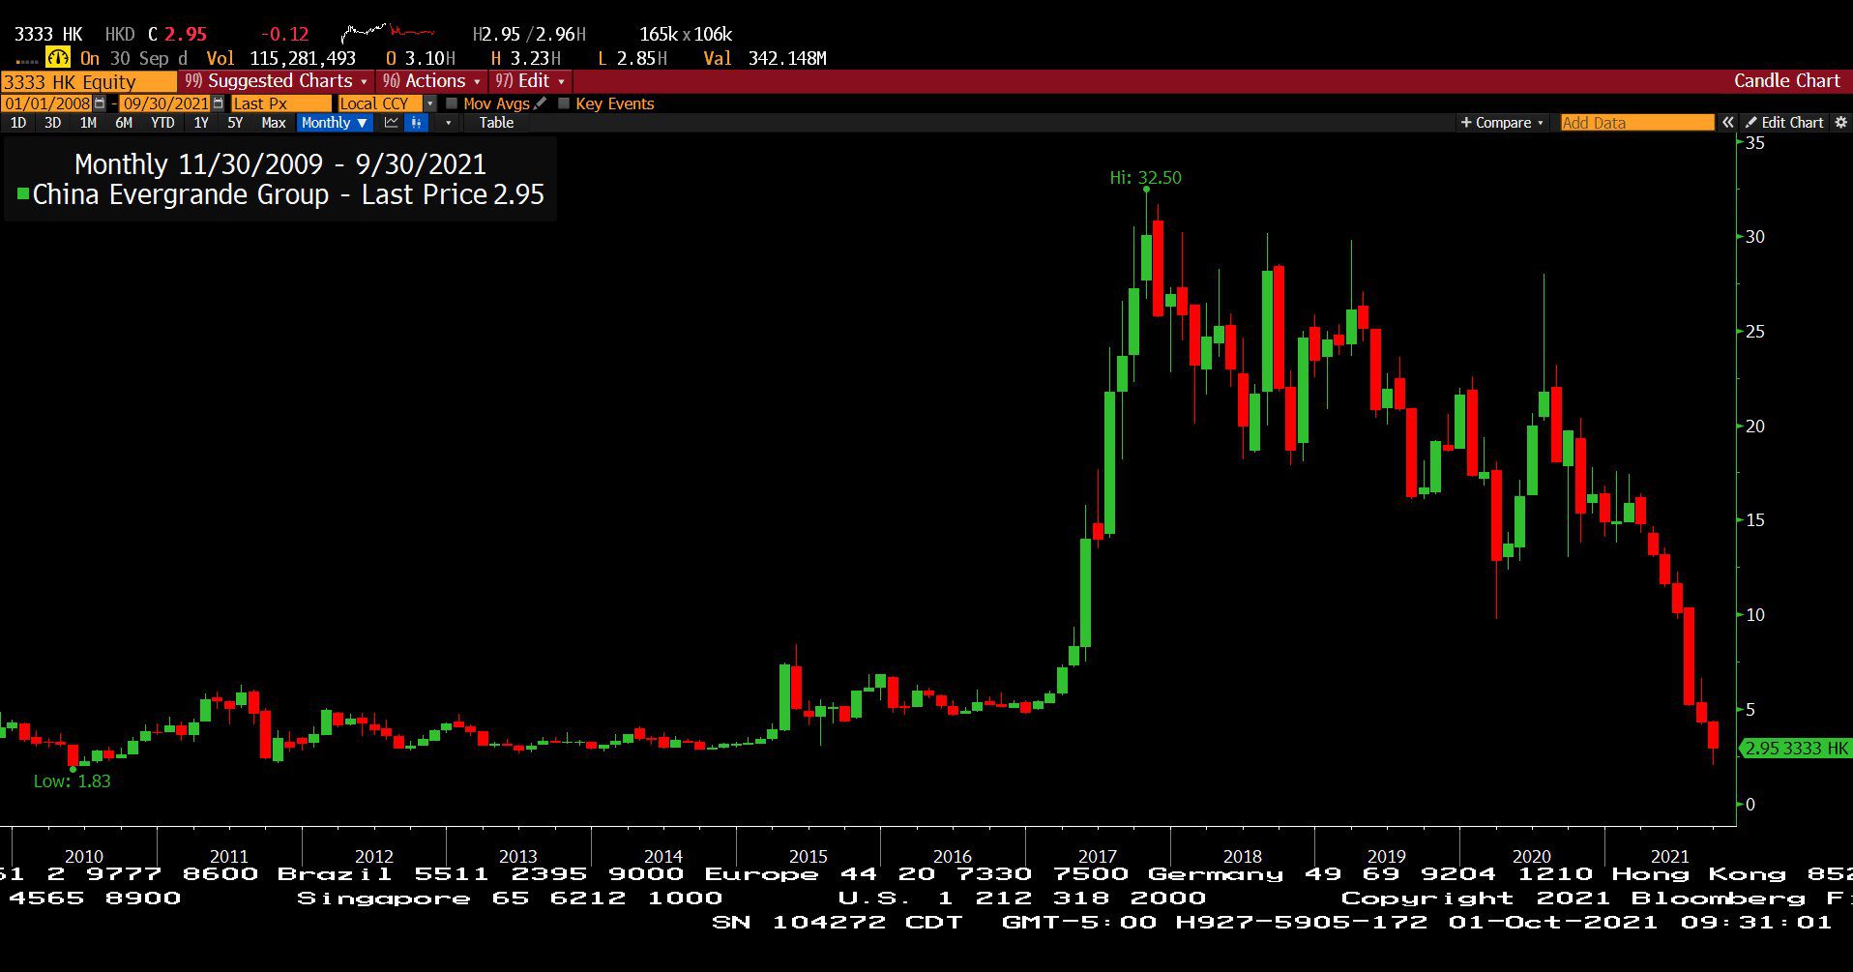Viewport: 1853px width, 972px height.
Task: Click the 2010 label on time axis
Action: (x=84, y=857)
